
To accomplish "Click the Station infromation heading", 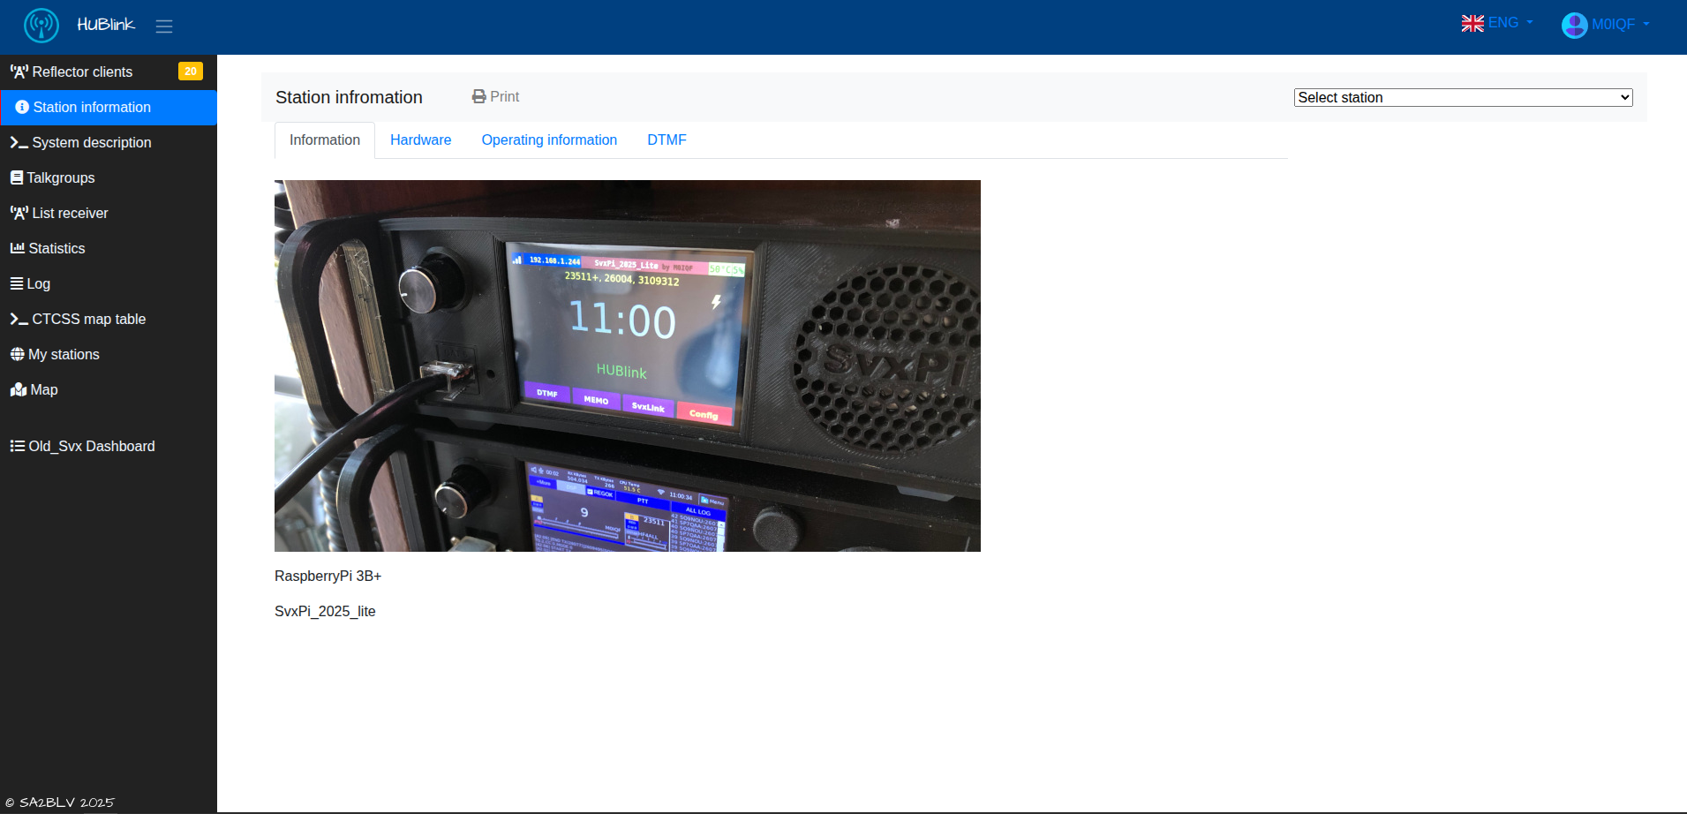I will coord(349,97).
